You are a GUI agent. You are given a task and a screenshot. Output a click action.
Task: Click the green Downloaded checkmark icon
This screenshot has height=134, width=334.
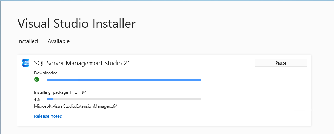(x=37, y=79)
